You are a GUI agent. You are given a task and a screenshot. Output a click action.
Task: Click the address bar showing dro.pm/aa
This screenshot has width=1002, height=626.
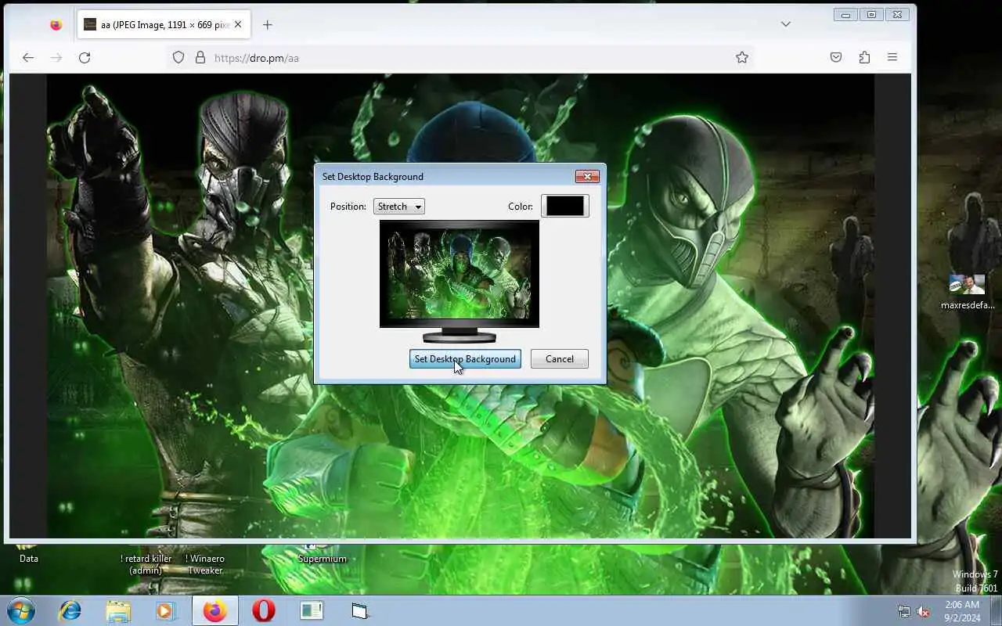[462, 57]
